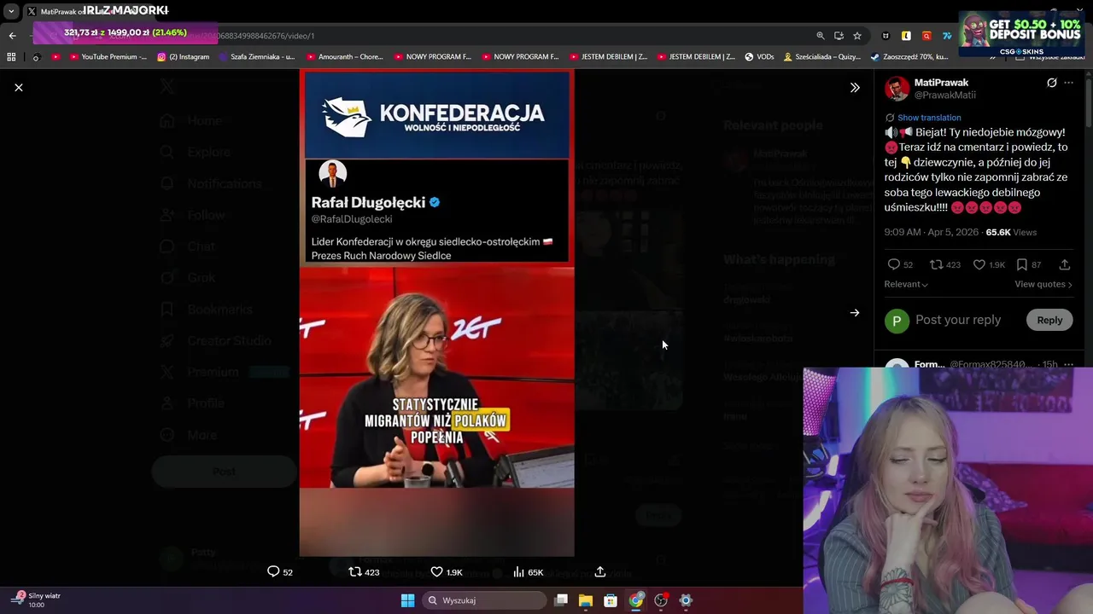Viewport: 1093px width, 614px height.
Task: Open Amouranth – Chore... bookmark
Action: [344, 57]
